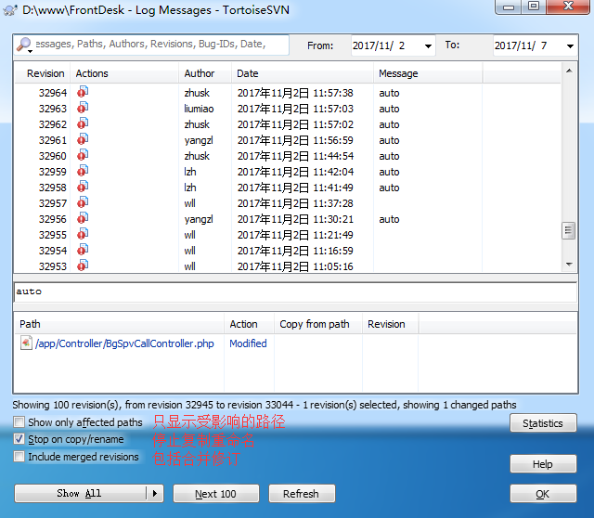The height and width of the screenshot is (518, 594).
Task: Click modified action icon for revision 32955
Action: click(83, 234)
